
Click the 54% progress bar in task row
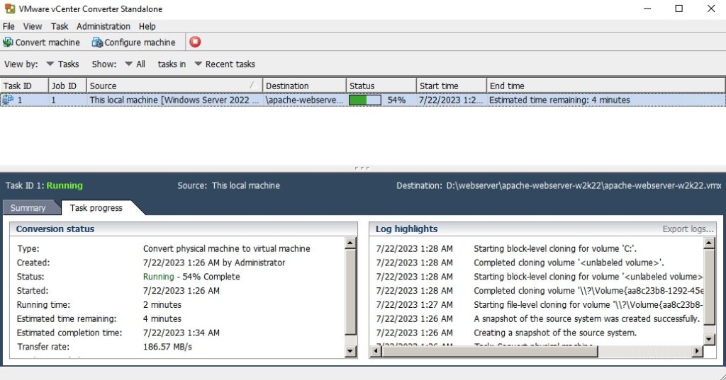(x=365, y=100)
